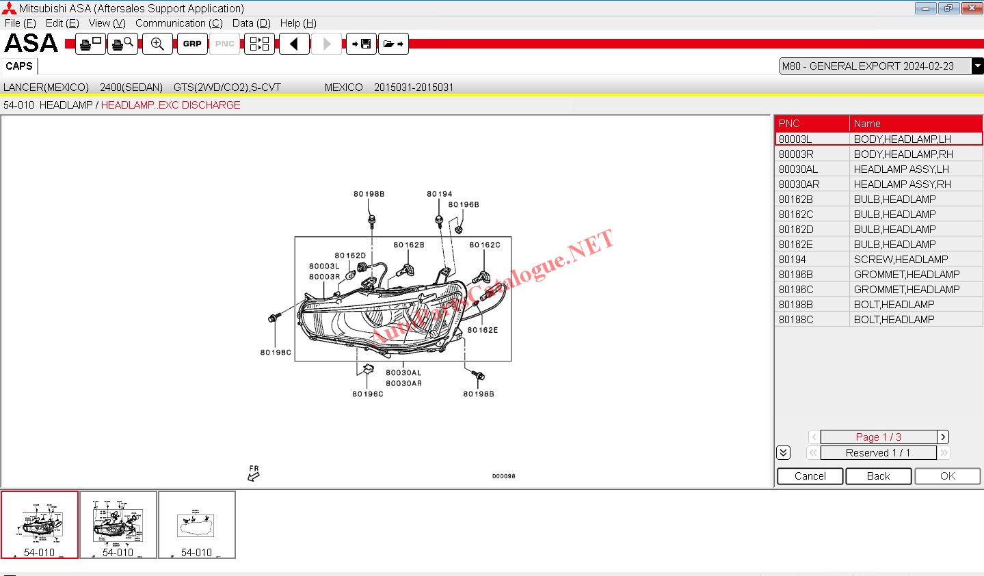Activate the zoom-in magnifier tool

157,44
